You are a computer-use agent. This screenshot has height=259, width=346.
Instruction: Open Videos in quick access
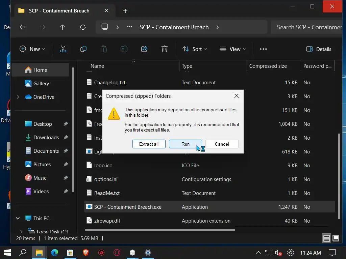[x=41, y=192]
